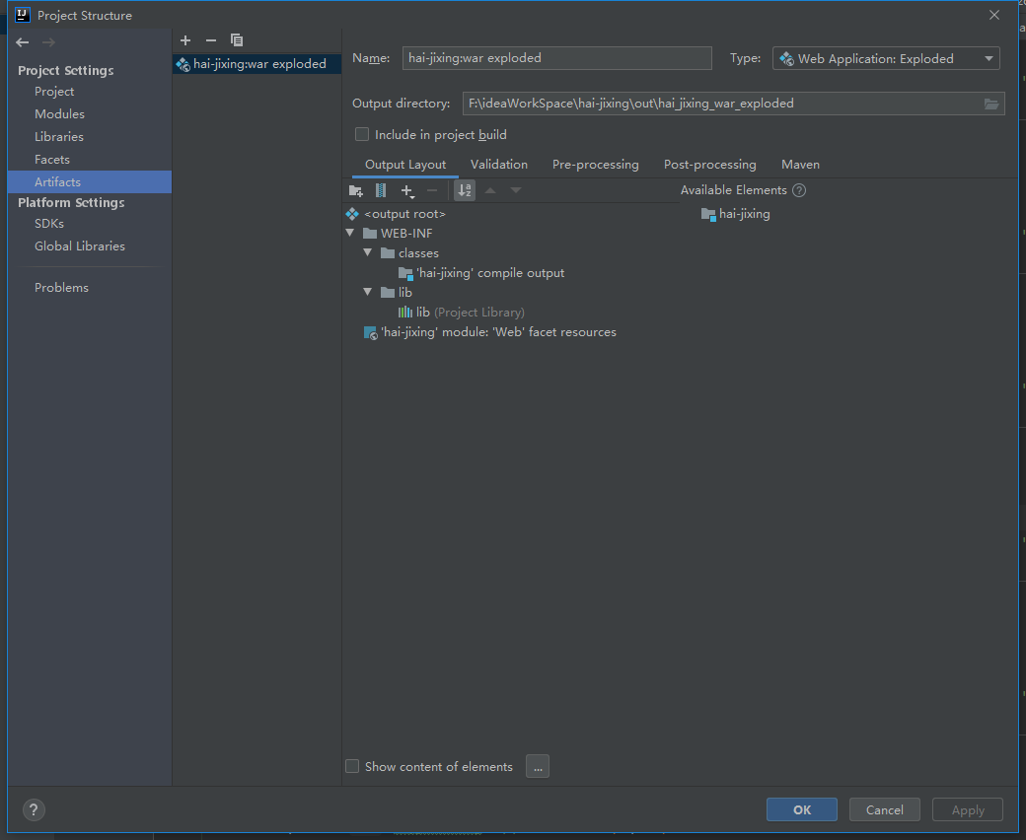
Task: Open help for Available Elements
Action: [799, 190]
